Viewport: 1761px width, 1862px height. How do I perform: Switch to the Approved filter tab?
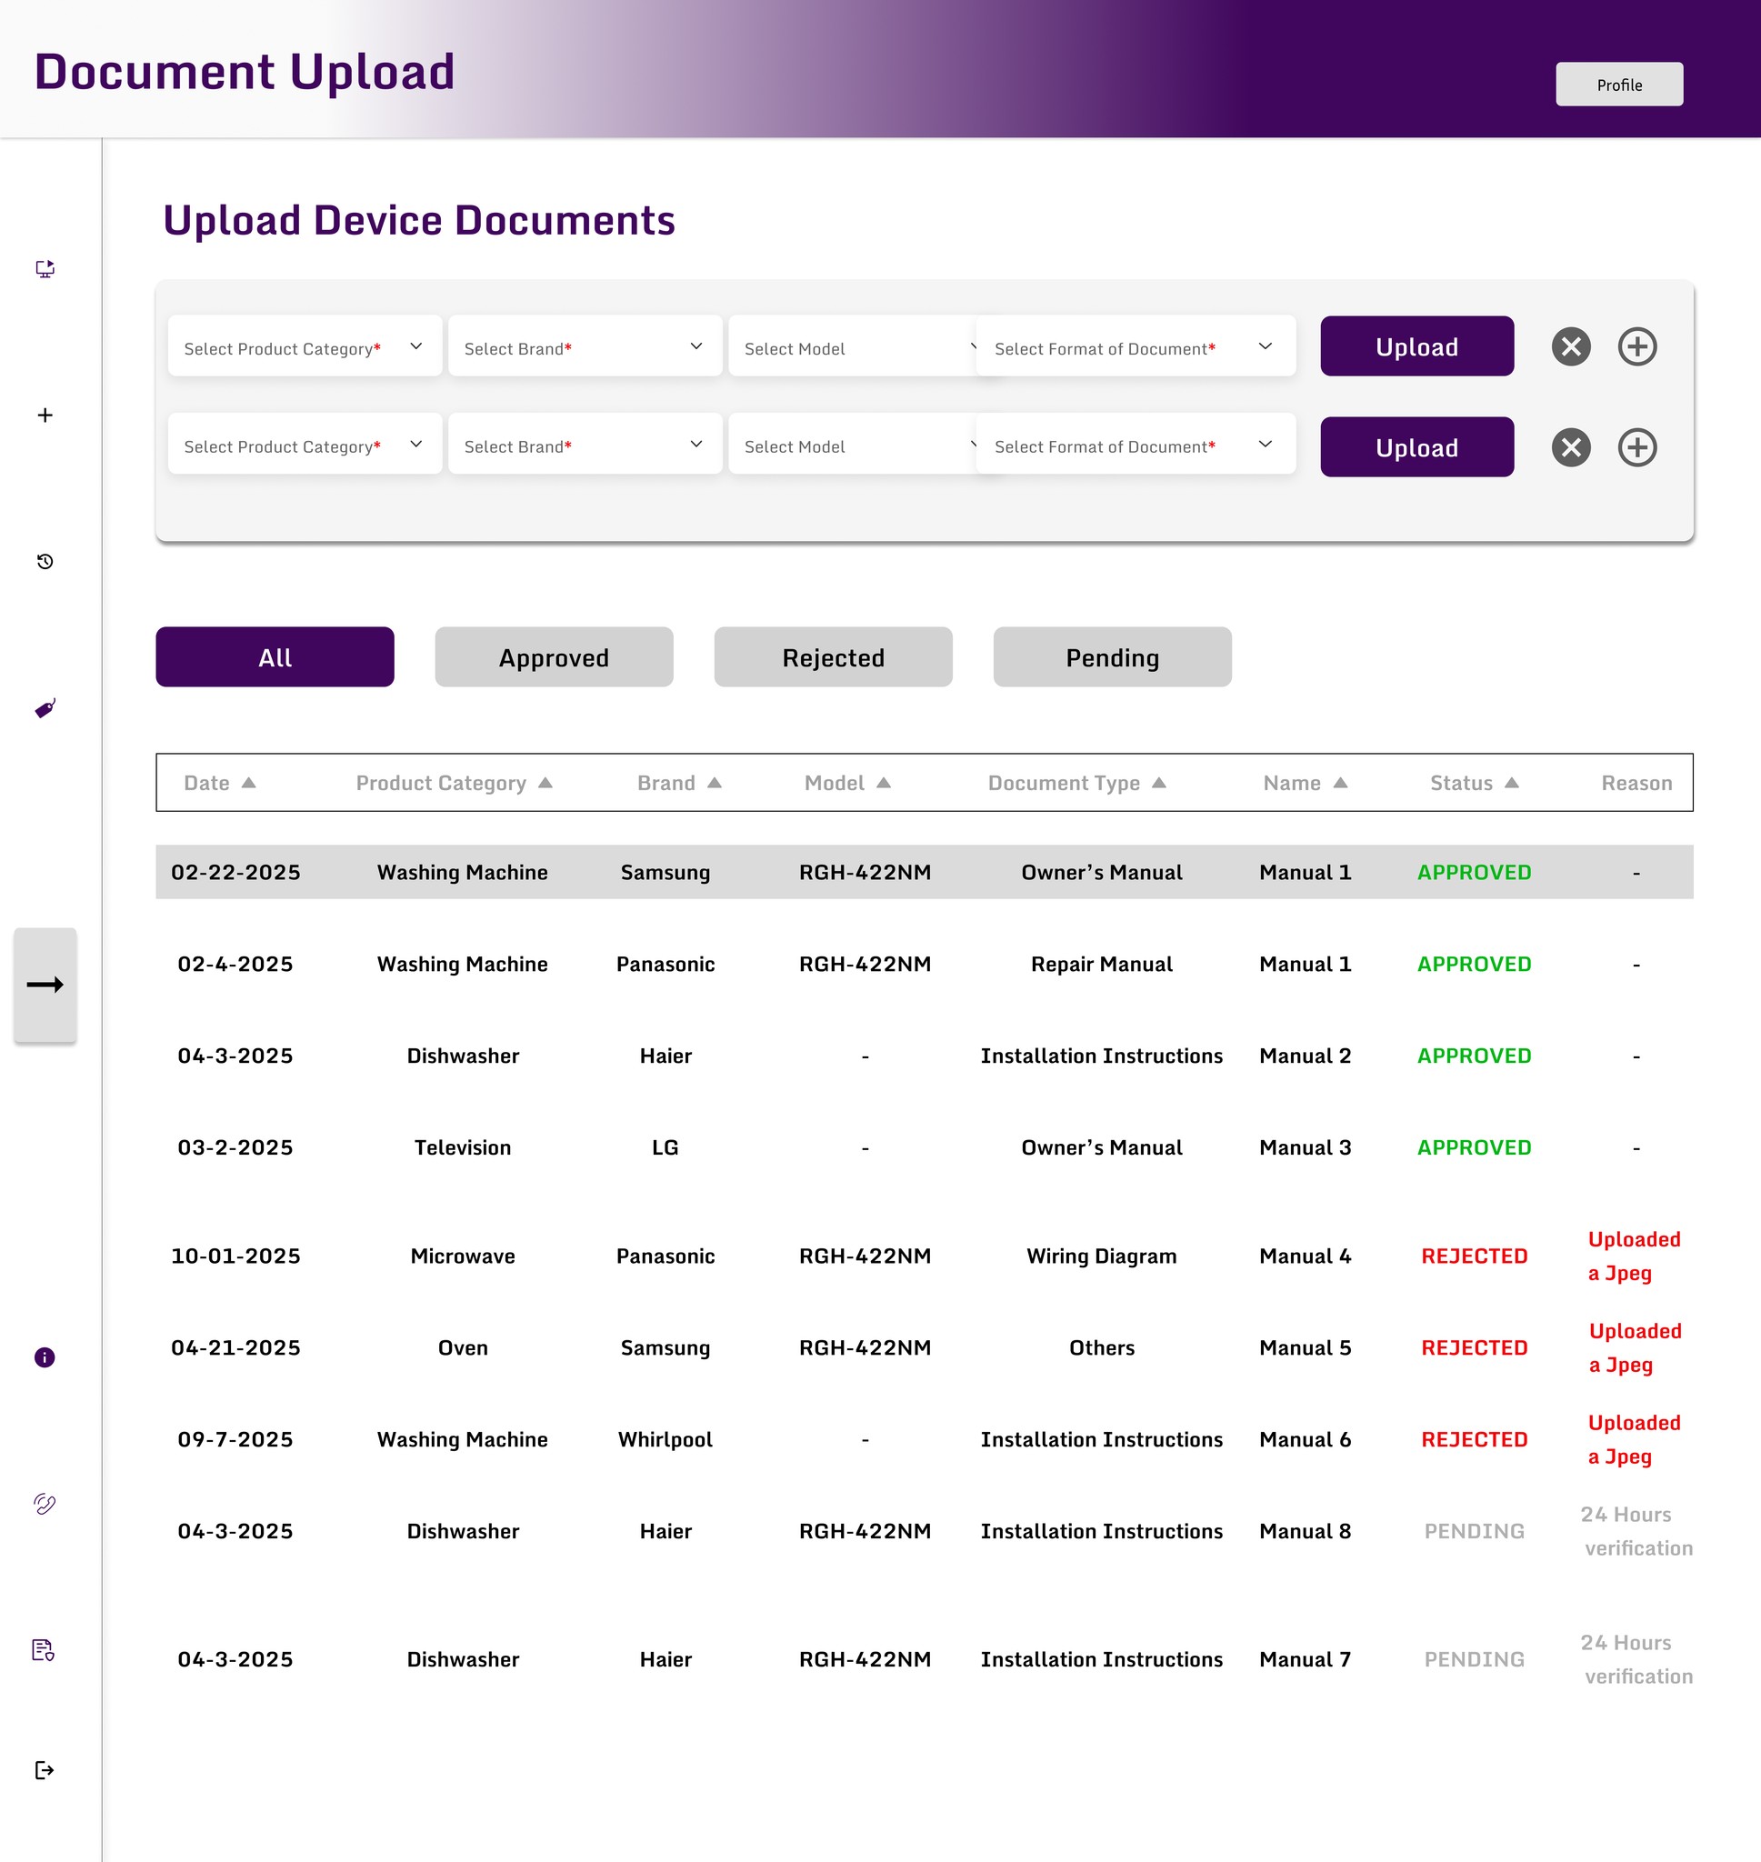click(554, 657)
